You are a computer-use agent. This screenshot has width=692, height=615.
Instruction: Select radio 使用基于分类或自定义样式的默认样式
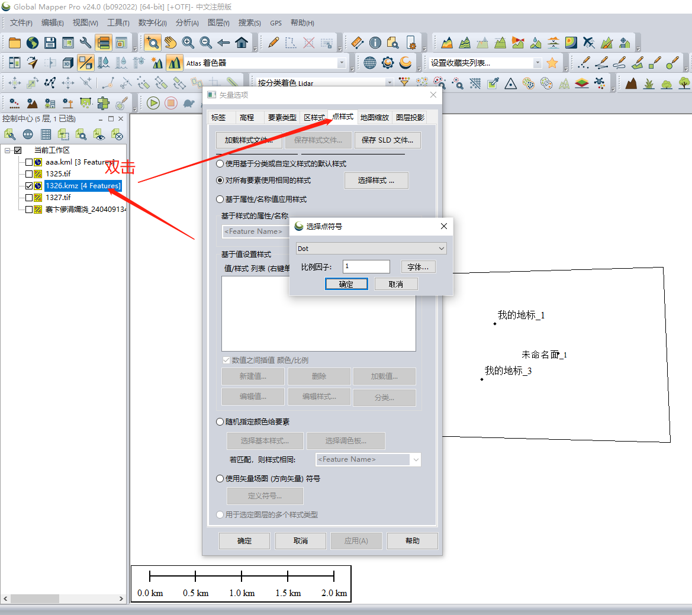(220, 164)
